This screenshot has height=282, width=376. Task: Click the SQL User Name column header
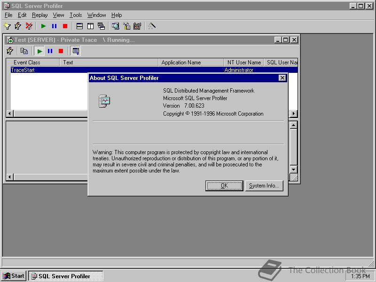tap(281, 63)
